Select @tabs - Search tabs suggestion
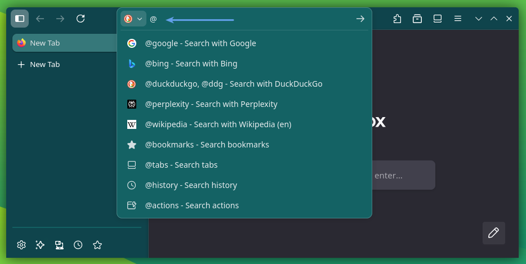The image size is (526, 264). click(181, 165)
